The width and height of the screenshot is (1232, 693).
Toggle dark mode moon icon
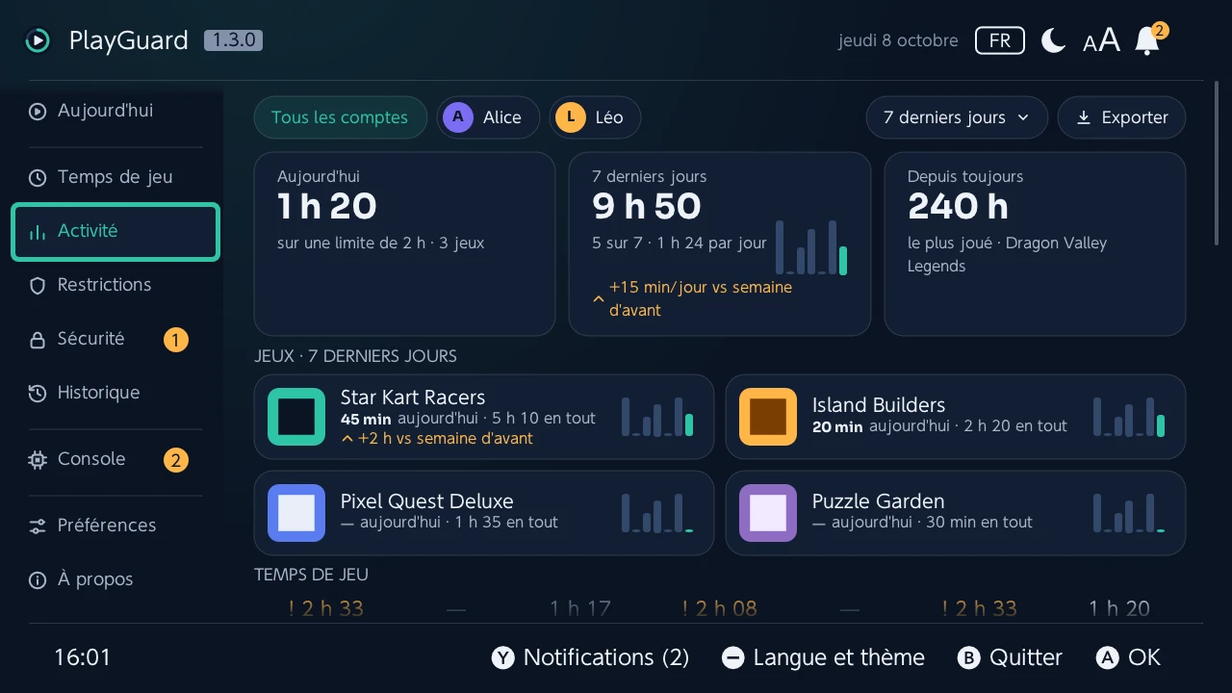coord(1054,40)
